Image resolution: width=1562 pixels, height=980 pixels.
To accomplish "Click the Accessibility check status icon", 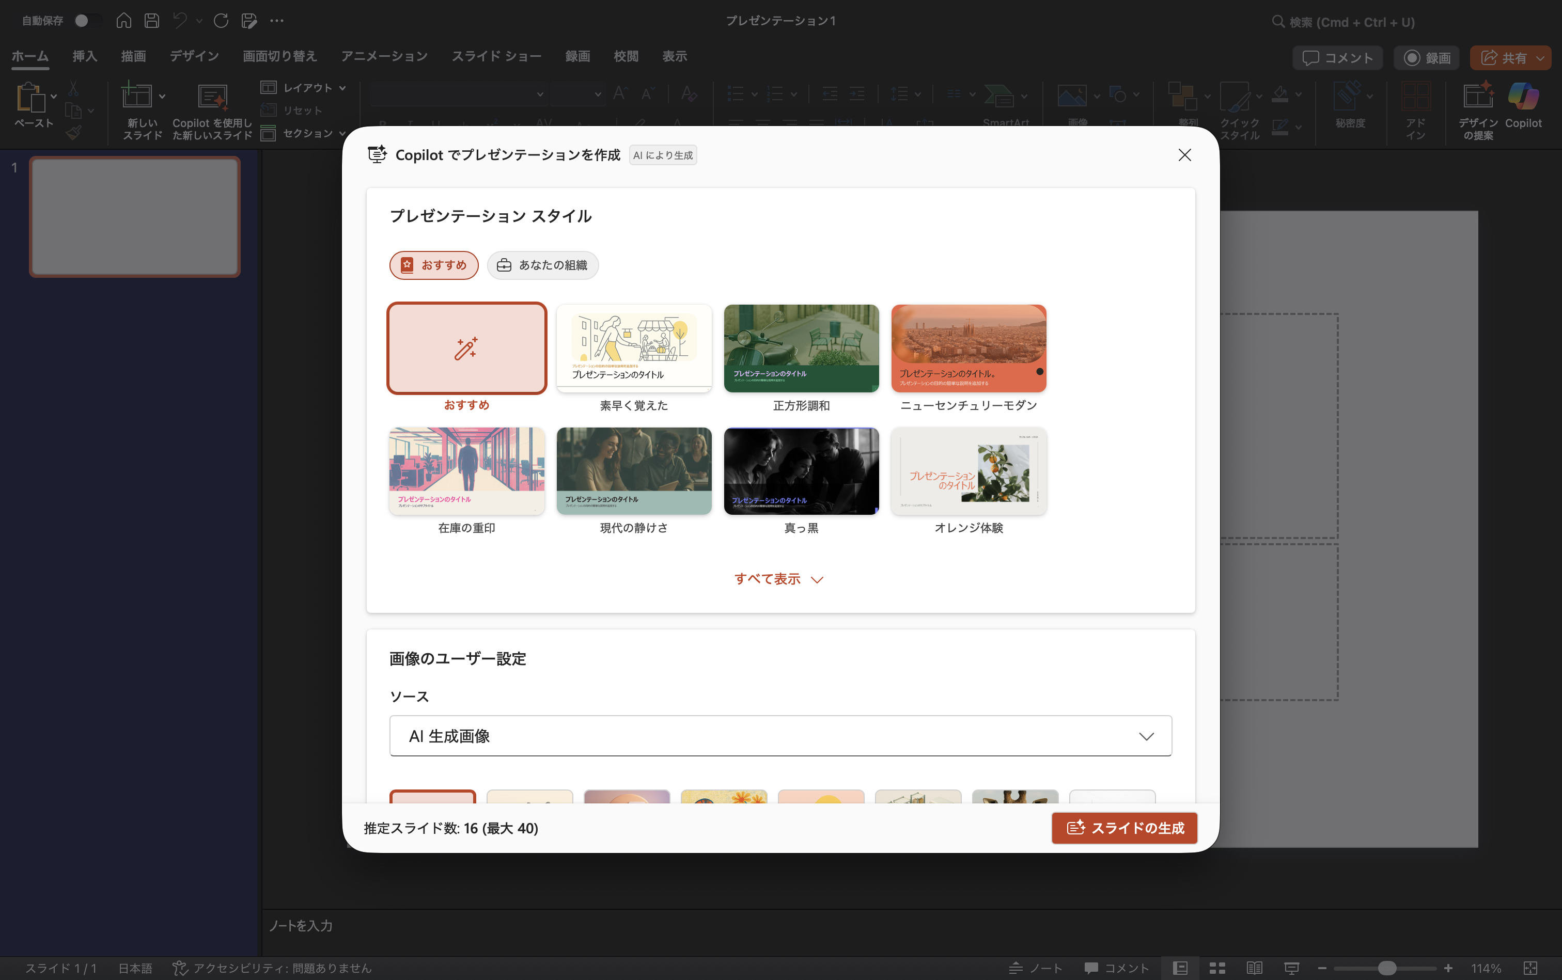I will (180, 968).
